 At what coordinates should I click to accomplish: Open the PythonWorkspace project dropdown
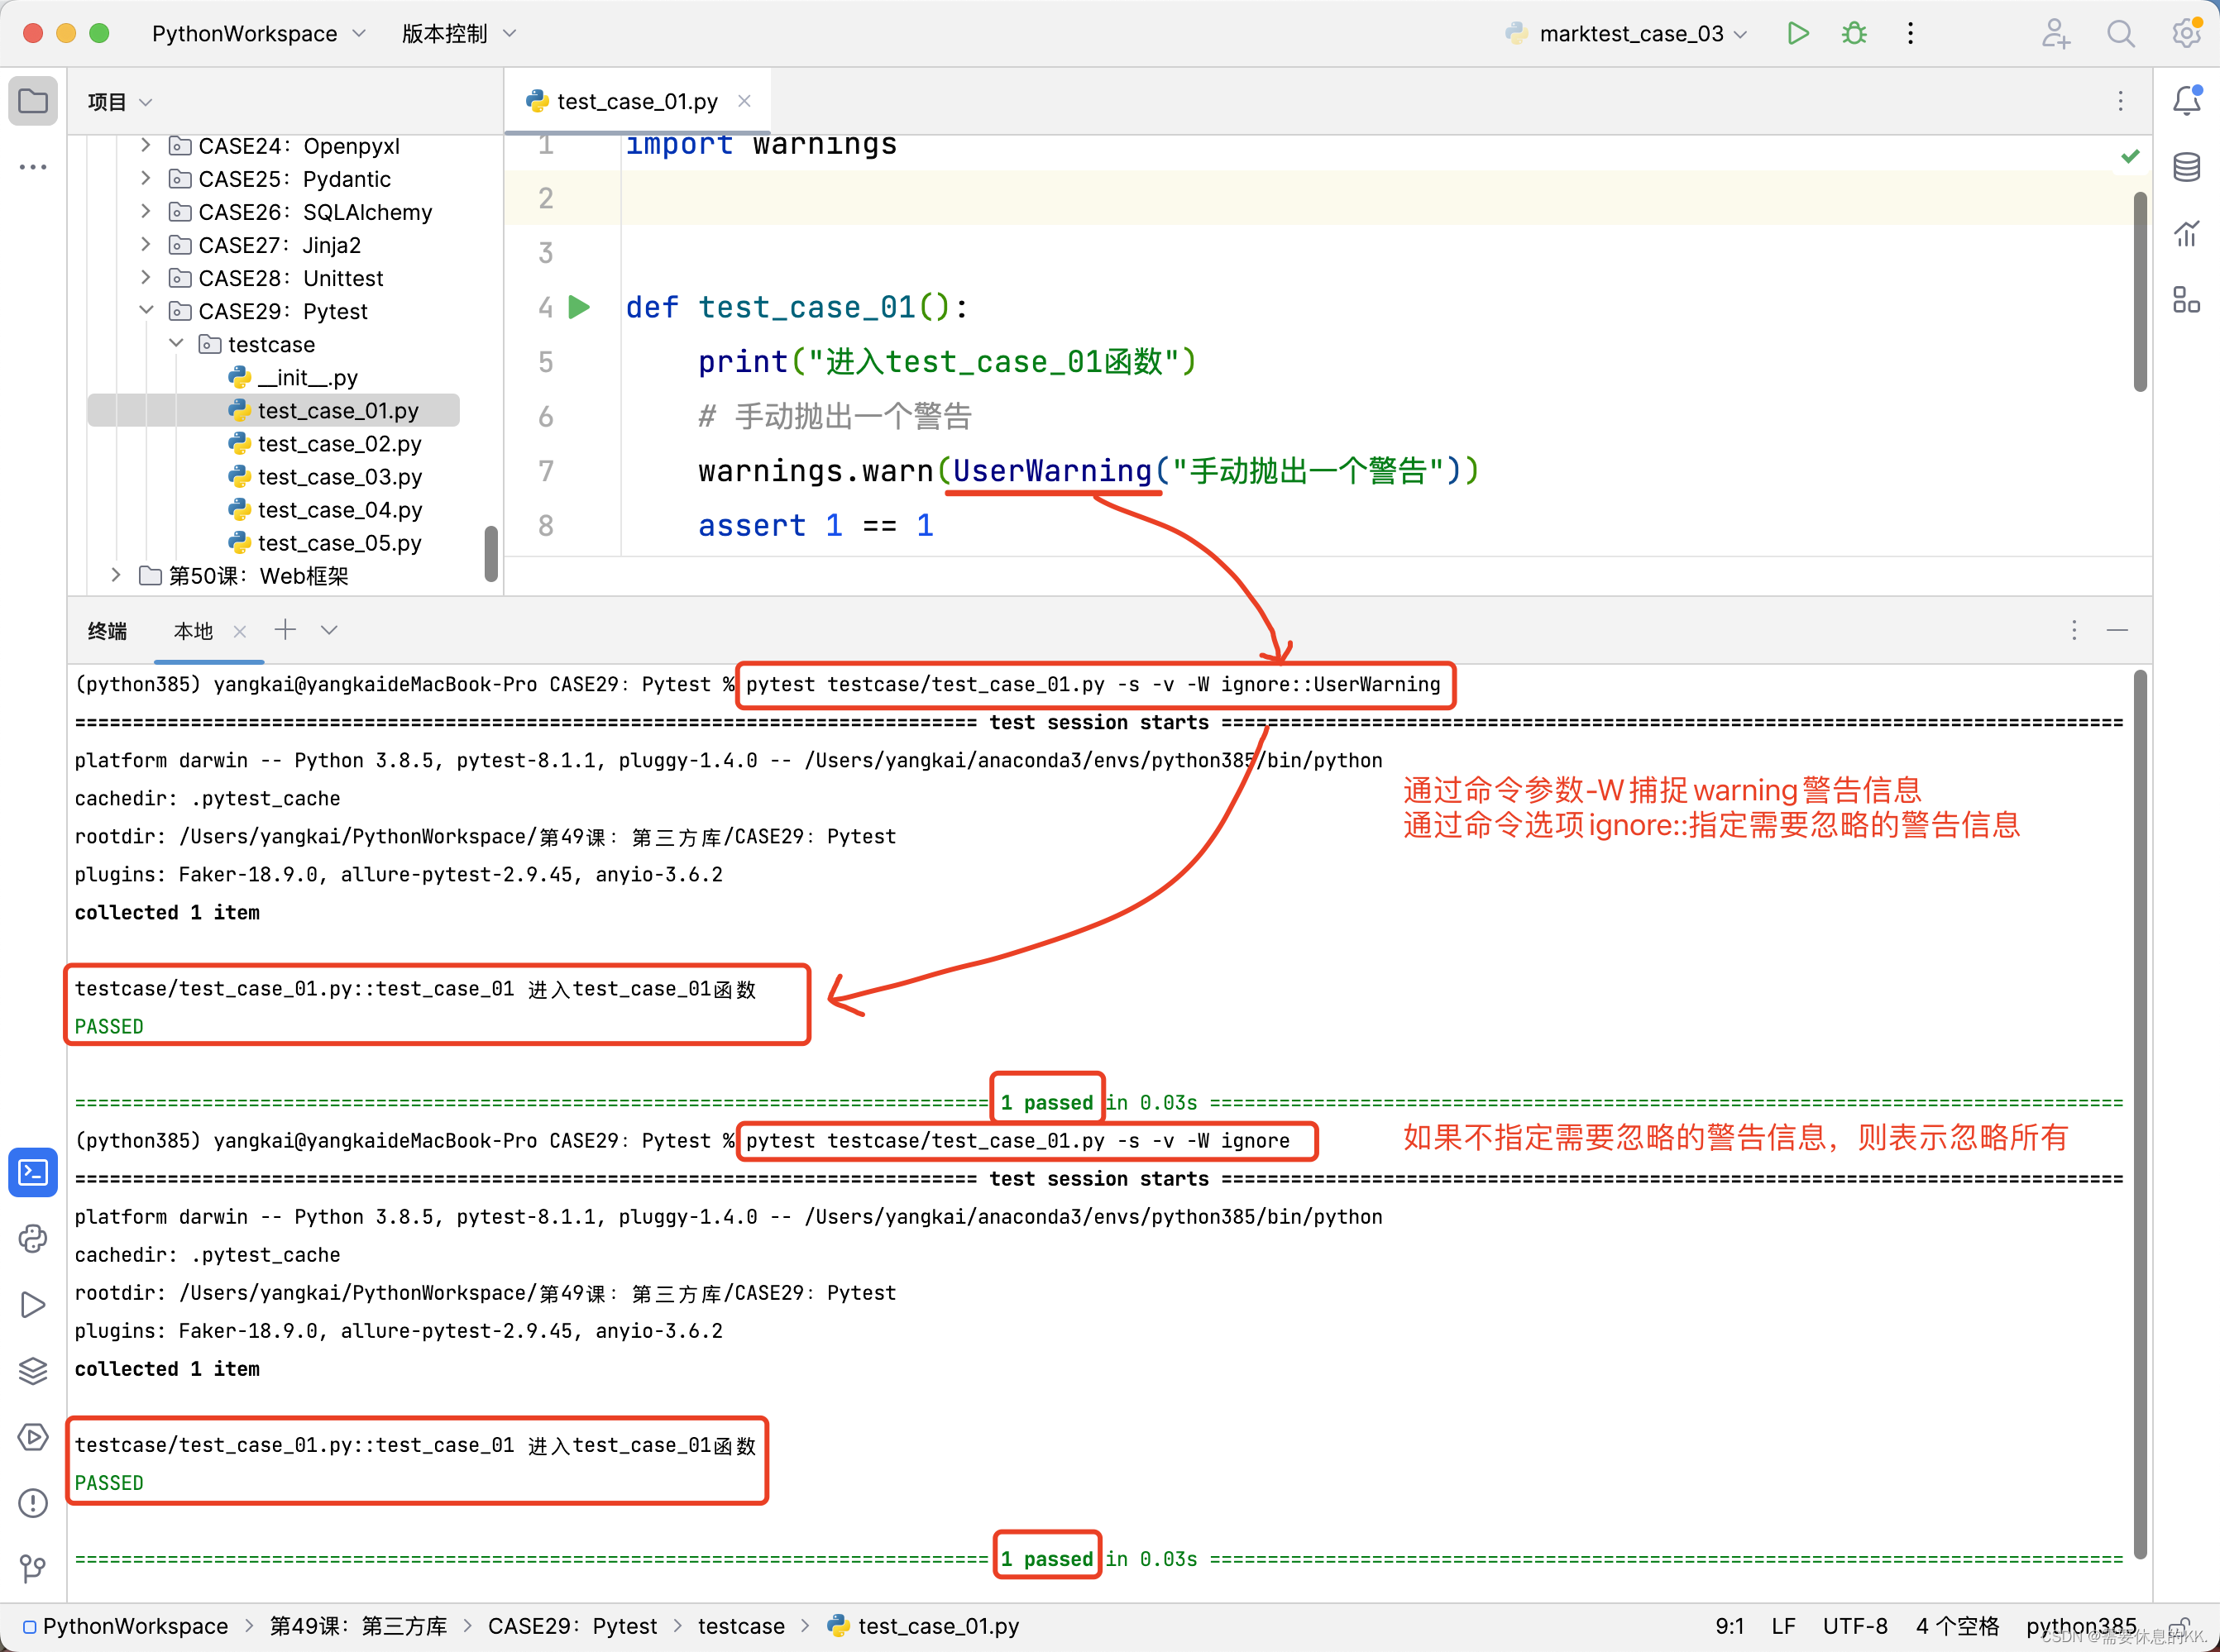[x=258, y=33]
